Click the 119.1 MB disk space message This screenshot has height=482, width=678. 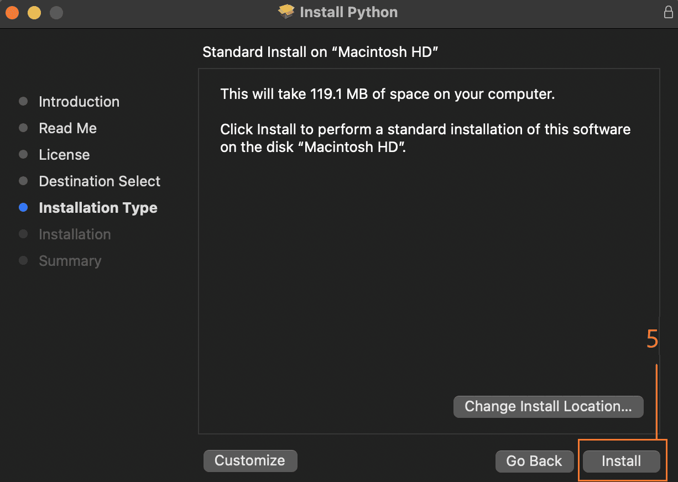(x=387, y=94)
